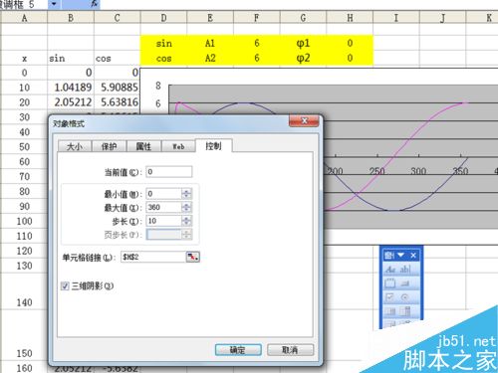Select the 控制 tab

[x=213, y=145]
